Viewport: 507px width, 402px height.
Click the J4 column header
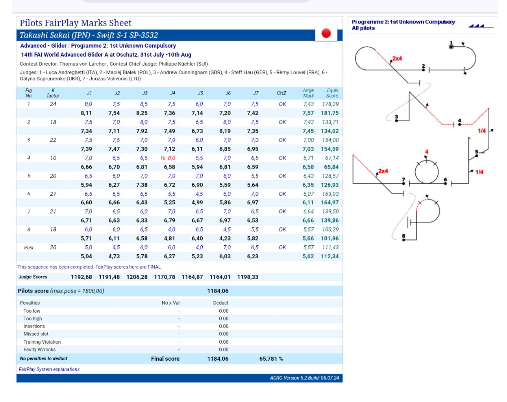click(172, 93)
